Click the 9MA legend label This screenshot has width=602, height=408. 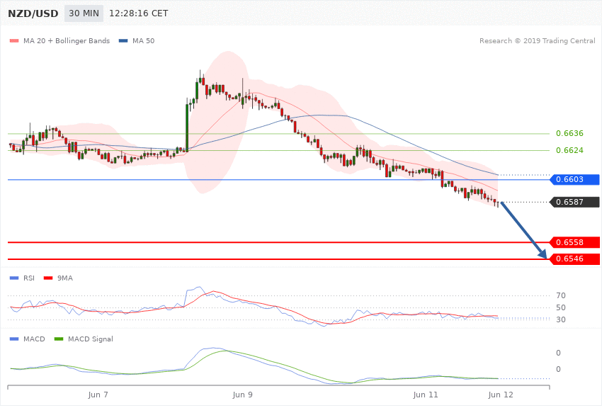pyautogui.click(x=65, y=278)
